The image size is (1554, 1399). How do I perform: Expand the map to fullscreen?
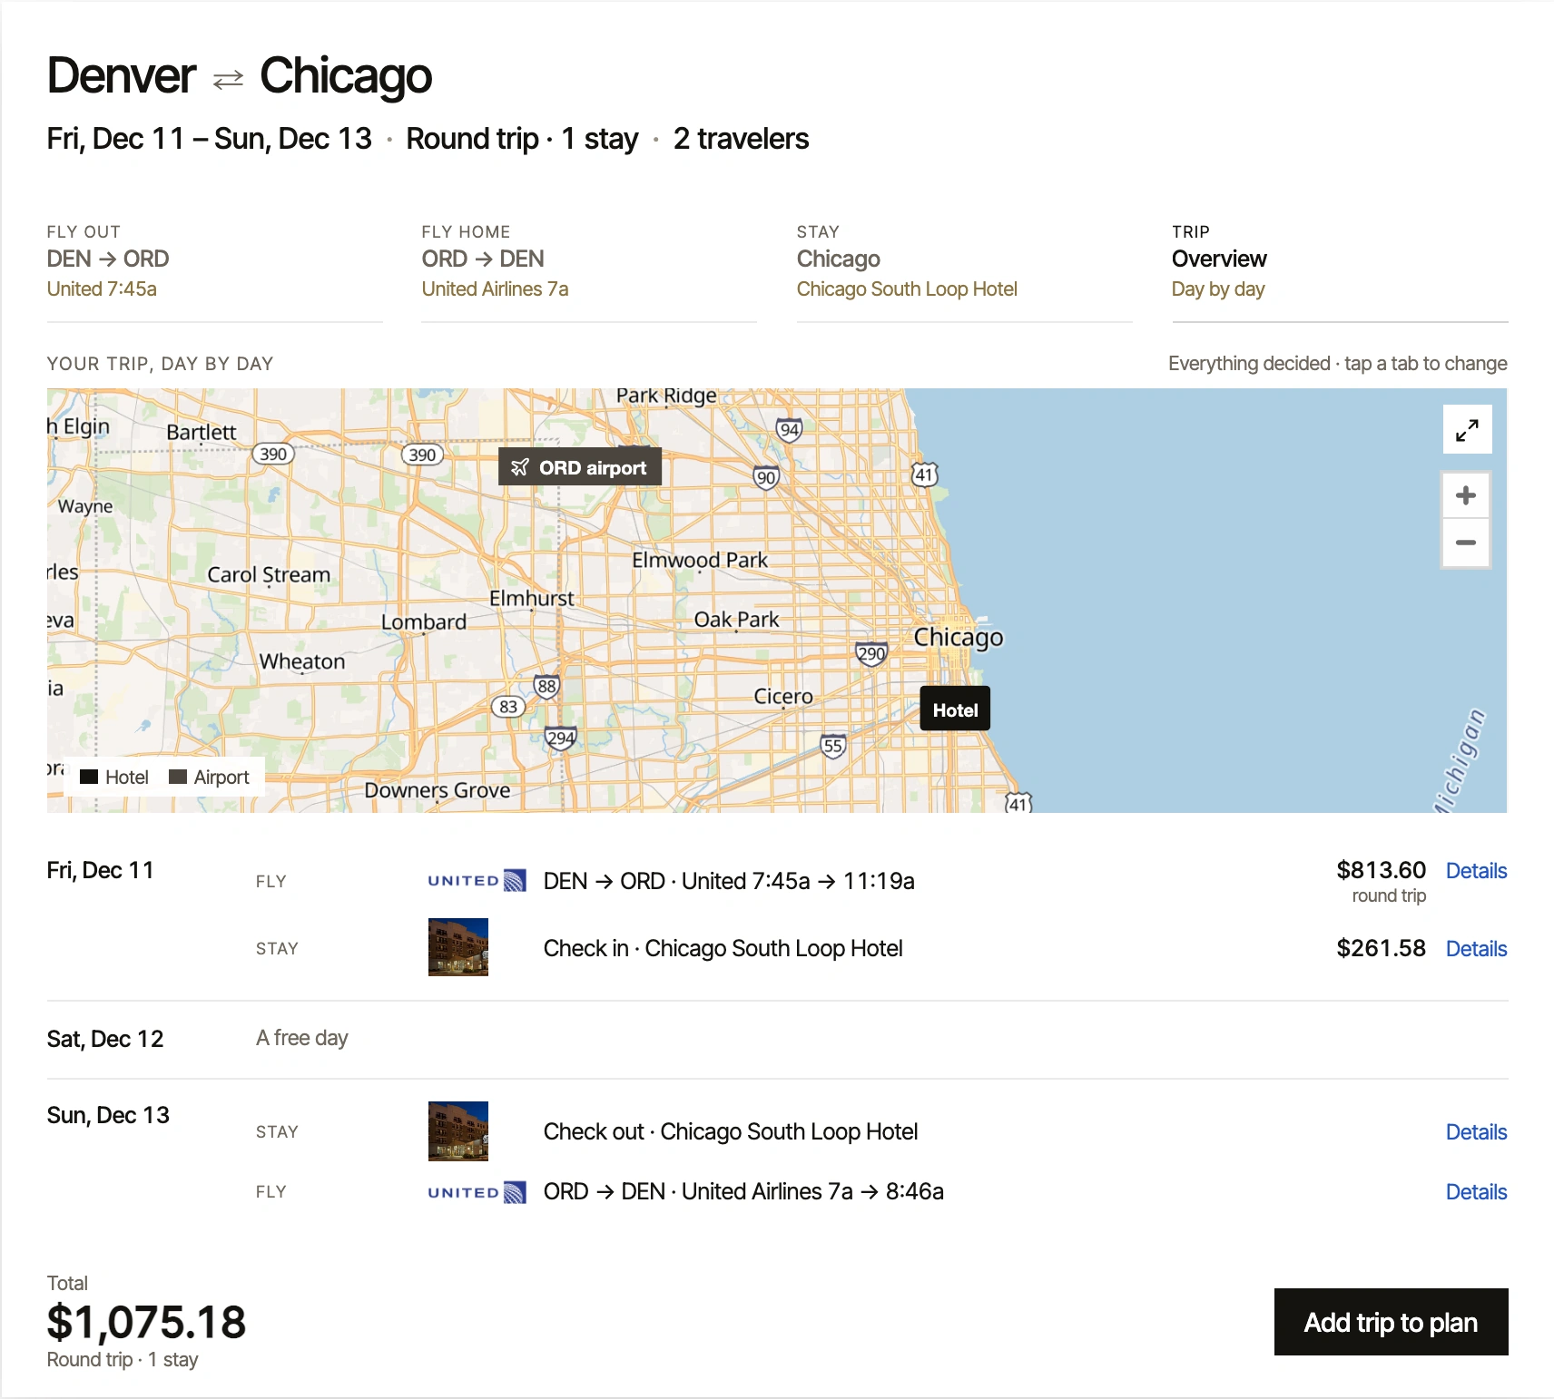pyautogui.click(x=1467, y=429)
